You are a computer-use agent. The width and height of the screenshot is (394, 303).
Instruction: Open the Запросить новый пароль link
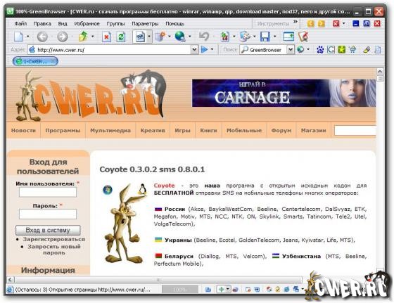coord(54,250)
